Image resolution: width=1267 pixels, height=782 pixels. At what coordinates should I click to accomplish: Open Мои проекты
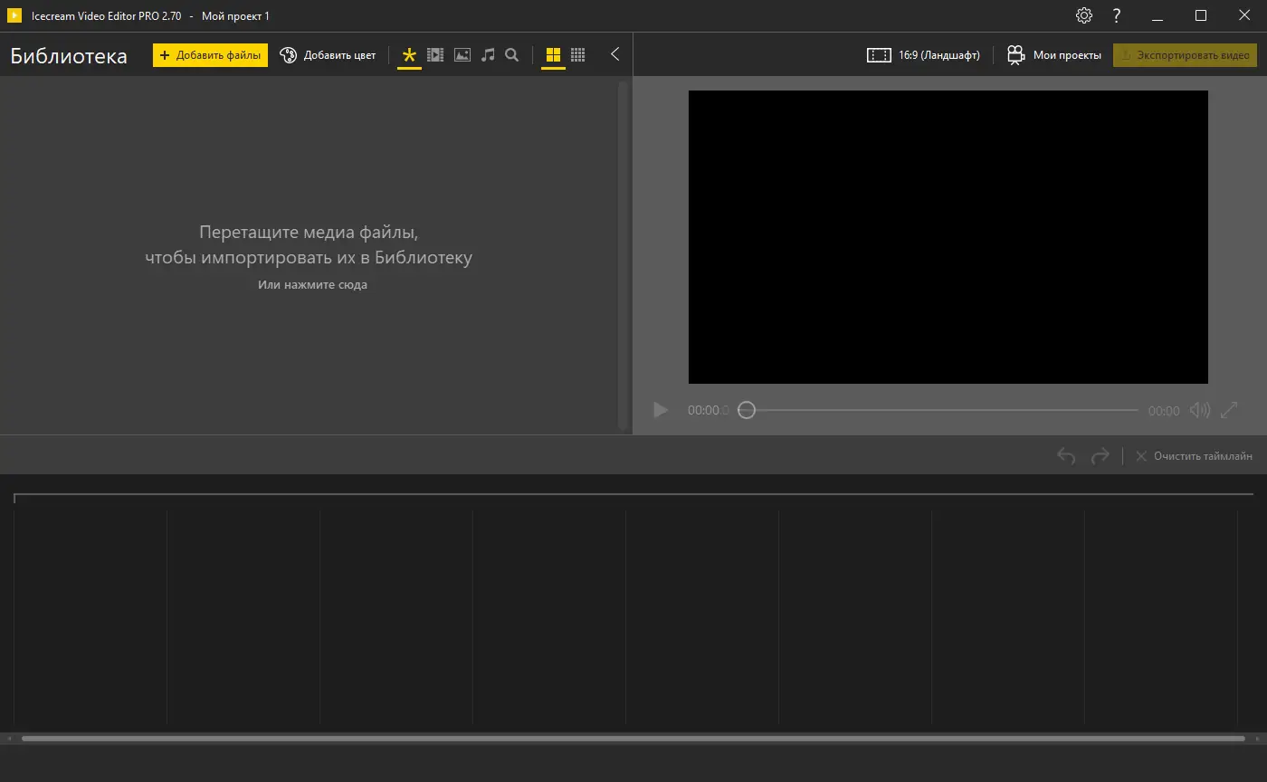pyautogui.click(x=1053, y=54)
